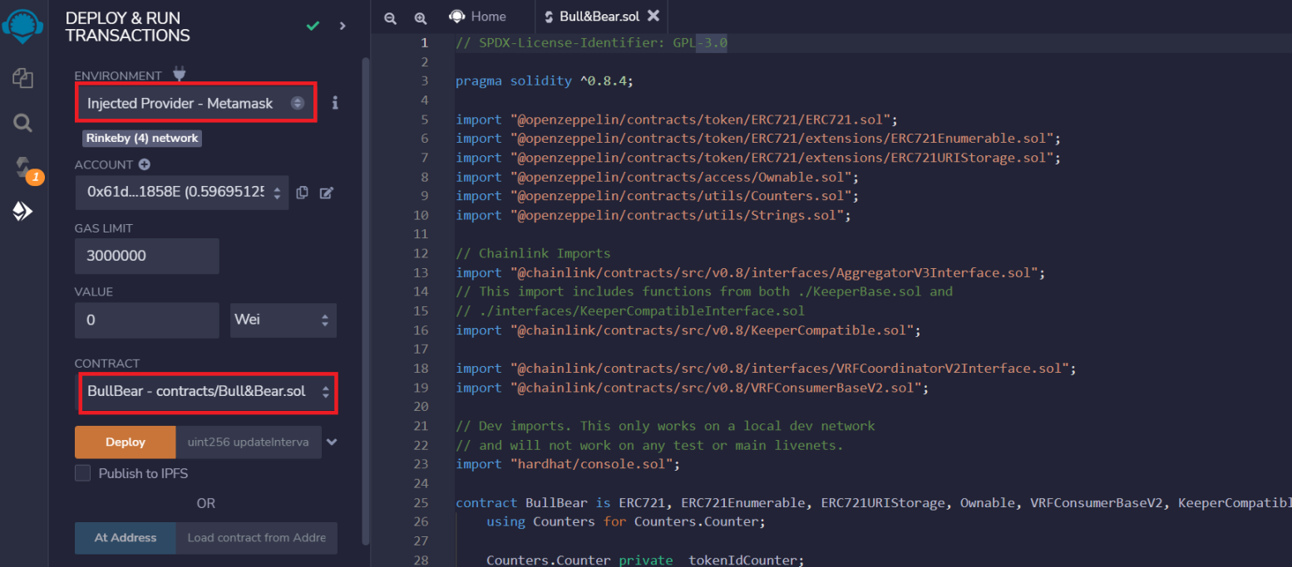The image size is (1292, 567).
Task: Open the File Explorer sidebar icon
Action: [x=22, y=79]
